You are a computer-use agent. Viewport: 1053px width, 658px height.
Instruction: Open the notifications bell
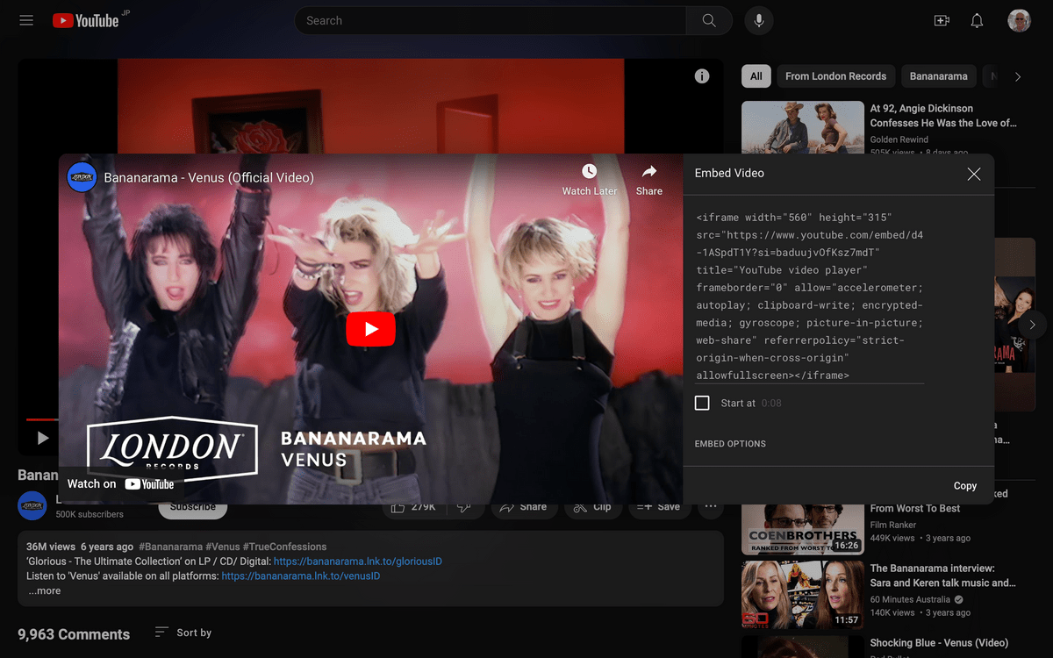point(977,20)
